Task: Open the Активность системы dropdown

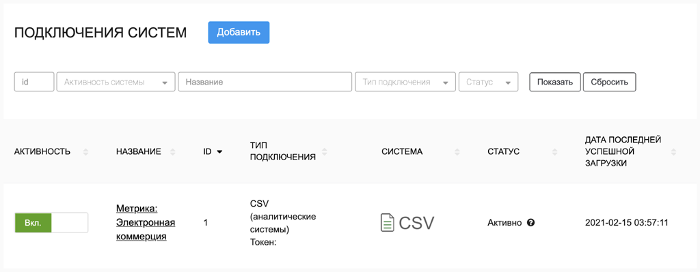Action: (116, 82)
